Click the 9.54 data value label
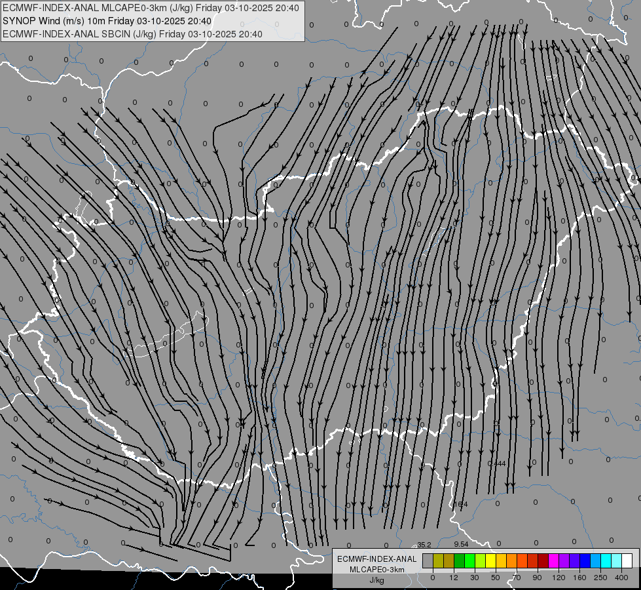The height and width of the screenshot is (590, 641). [x=461, y=544]
